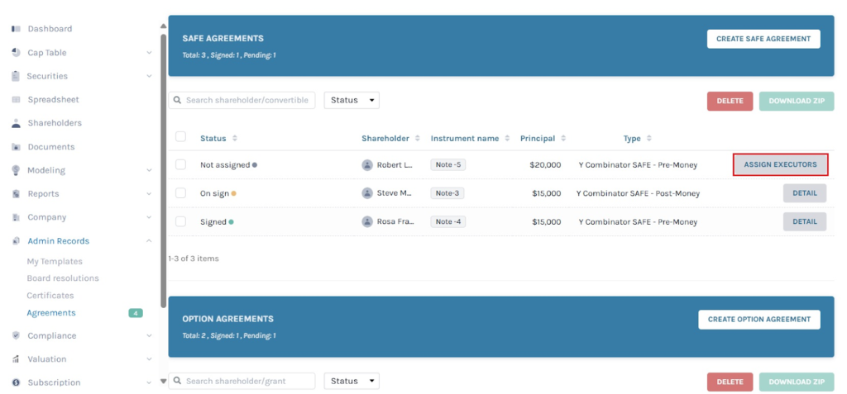Select all rows with the header checkbox
This screenshot has height=394, width=847.
[180, 137]
